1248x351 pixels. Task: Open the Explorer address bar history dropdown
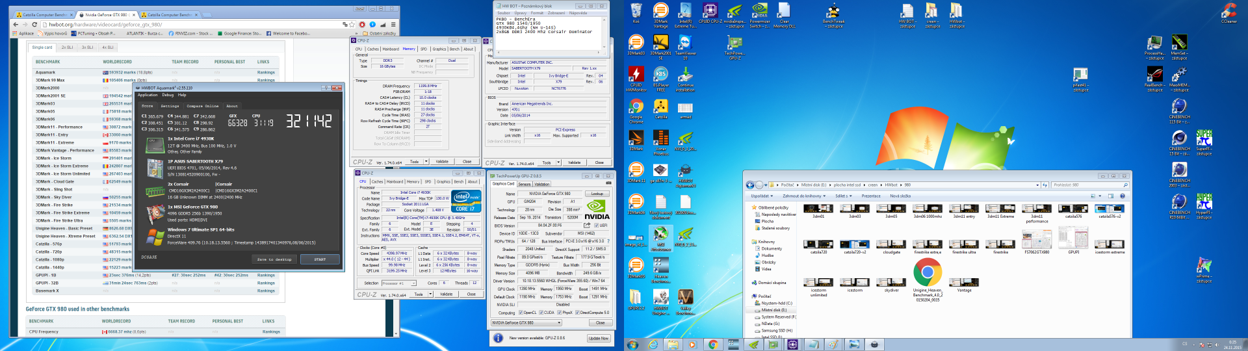click(1038, 185)
